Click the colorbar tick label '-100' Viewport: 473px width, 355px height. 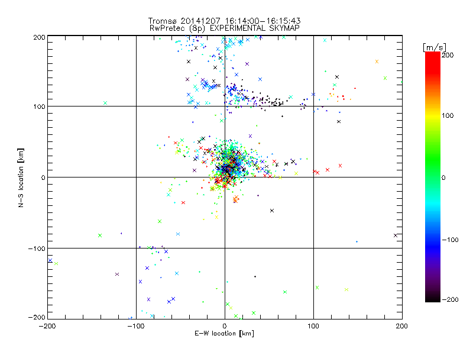[450, 240]
